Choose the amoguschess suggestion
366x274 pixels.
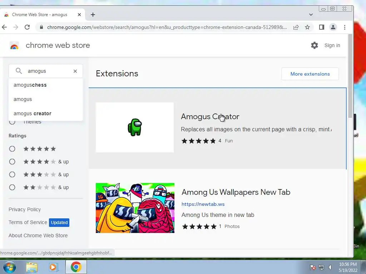pos(46,85)
